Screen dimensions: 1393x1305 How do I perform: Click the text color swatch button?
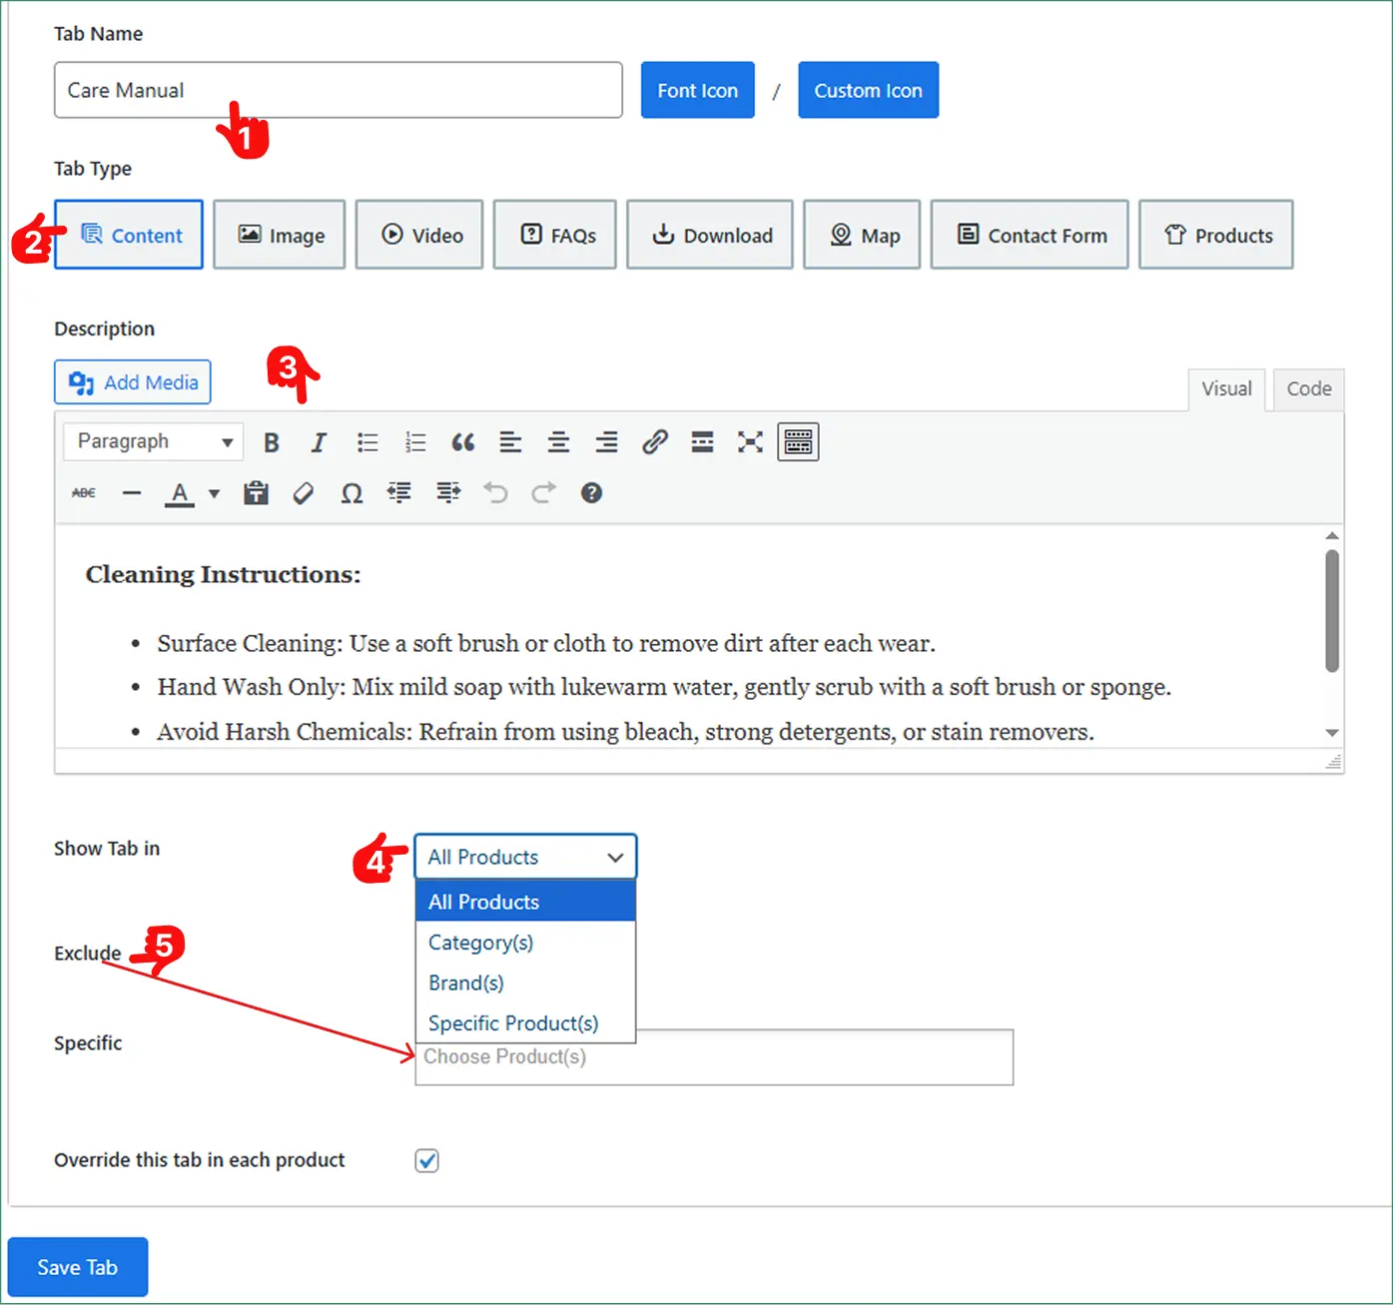tap(180, 493)
